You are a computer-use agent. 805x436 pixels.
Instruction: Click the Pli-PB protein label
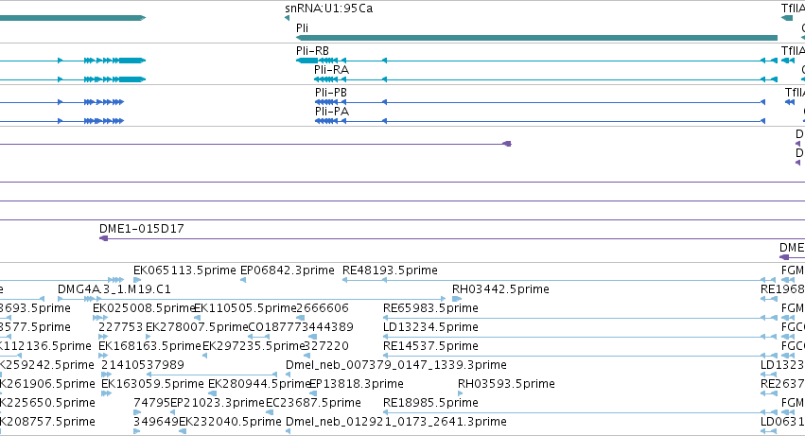click(x=331, y=93)
